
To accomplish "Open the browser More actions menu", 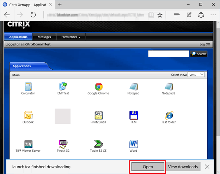I will (x=213, y=15).
